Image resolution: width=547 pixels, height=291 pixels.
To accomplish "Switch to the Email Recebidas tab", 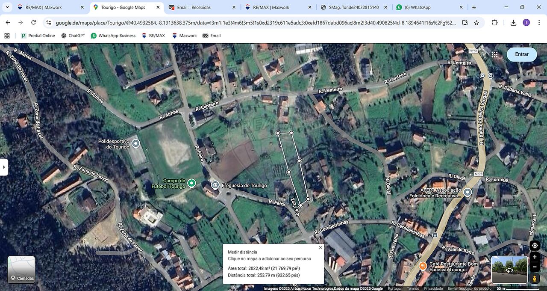I will (x=200, y=7).
